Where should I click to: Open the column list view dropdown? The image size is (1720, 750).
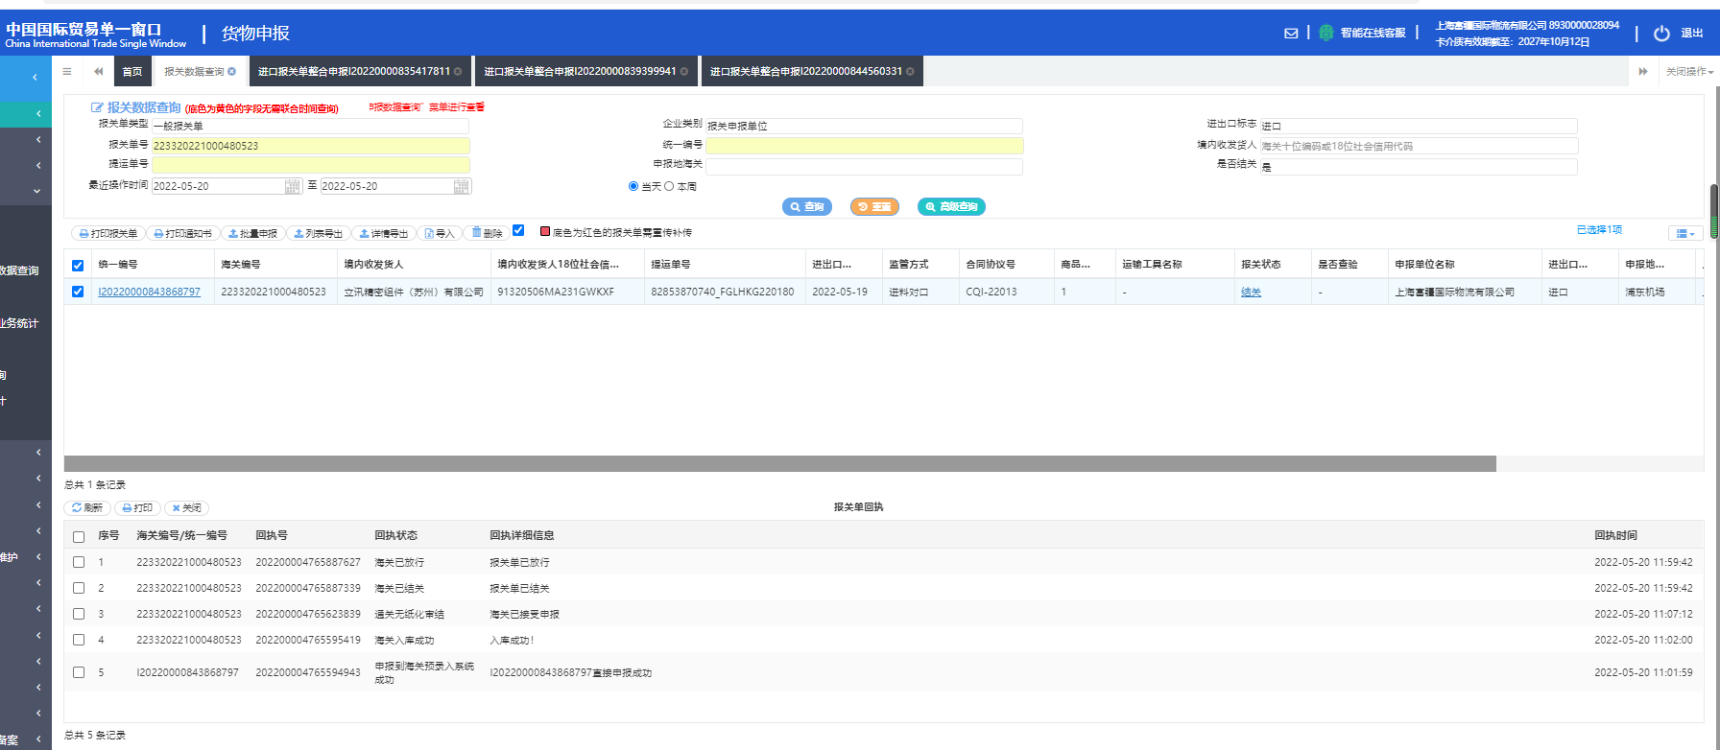tap(1684, 233)
